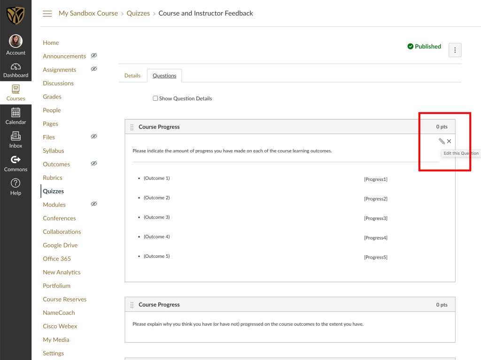
Task: Open My Sandbox Course breadcrumb link
Action: pyautogui.click(x=88, y=13)
